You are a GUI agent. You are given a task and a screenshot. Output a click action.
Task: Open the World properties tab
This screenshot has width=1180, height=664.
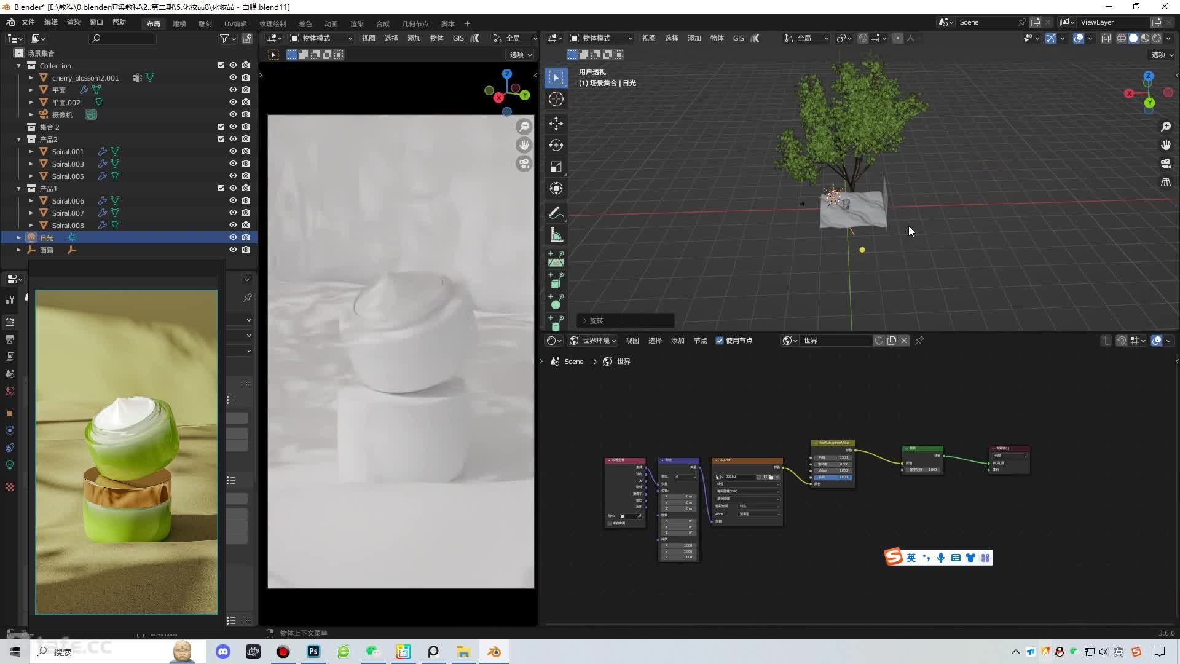[10, 391]
